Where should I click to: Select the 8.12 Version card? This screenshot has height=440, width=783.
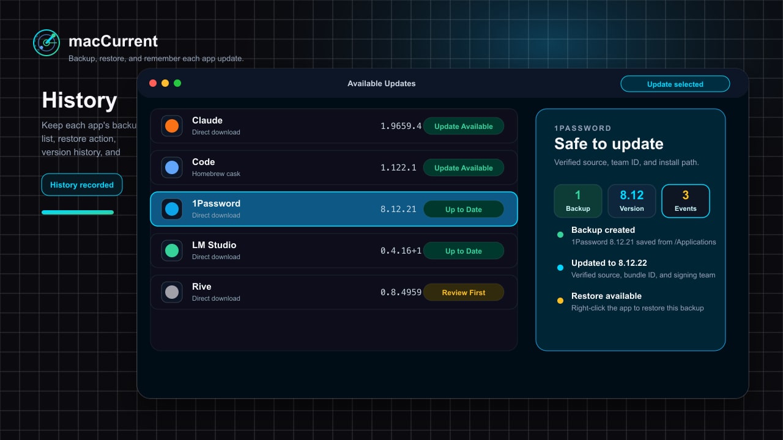(x=632, y=201)
